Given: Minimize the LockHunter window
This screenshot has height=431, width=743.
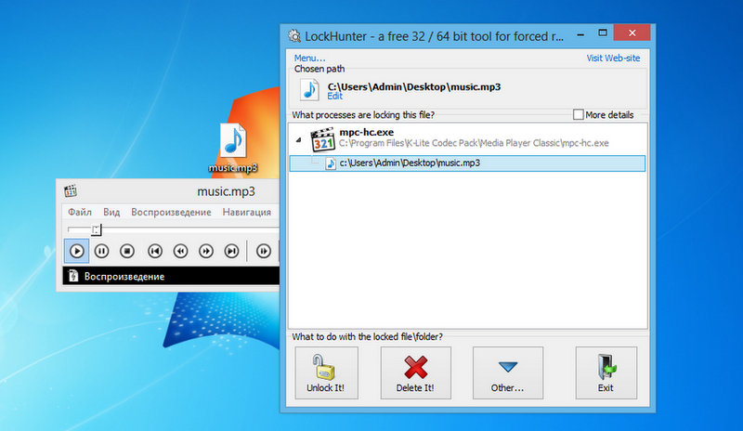Looking at the screenshot, I should pyautogui.click(x=580, y=33).
